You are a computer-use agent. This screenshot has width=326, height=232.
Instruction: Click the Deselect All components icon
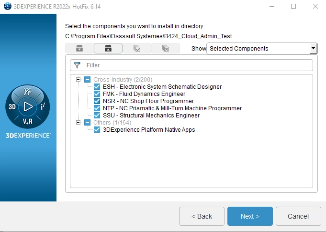click(x=166, y=48)
